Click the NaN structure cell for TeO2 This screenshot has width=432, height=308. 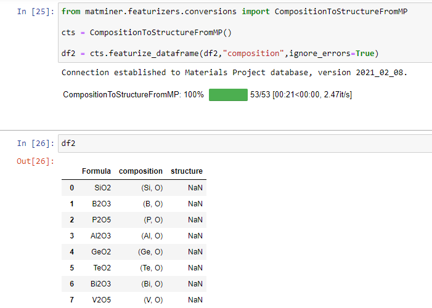[195, 267]
